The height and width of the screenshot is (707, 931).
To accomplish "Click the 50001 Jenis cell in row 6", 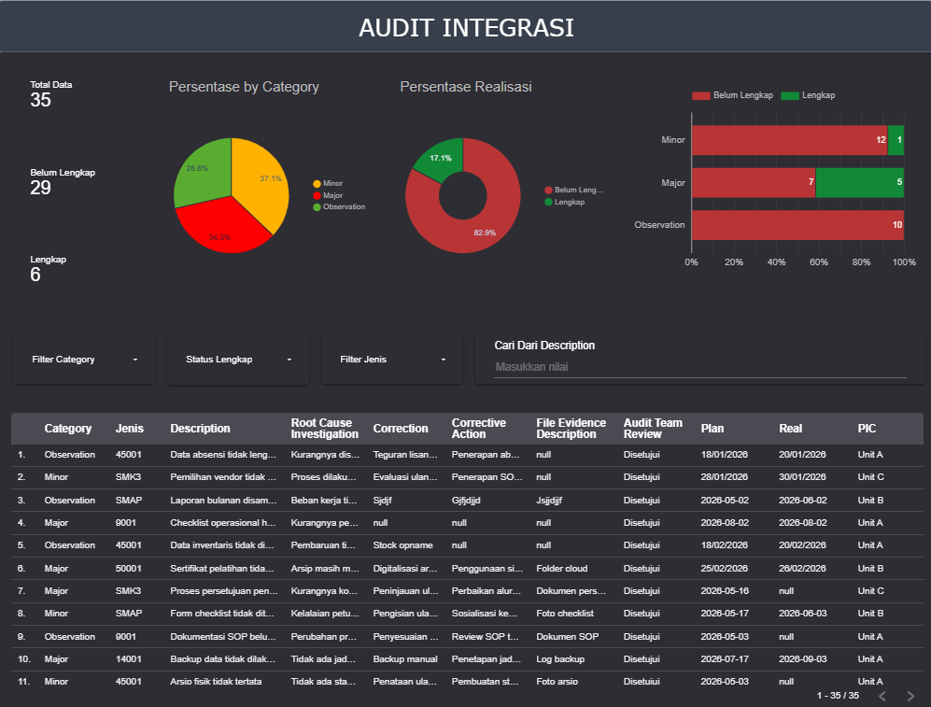I will click(x=128, y=569).
